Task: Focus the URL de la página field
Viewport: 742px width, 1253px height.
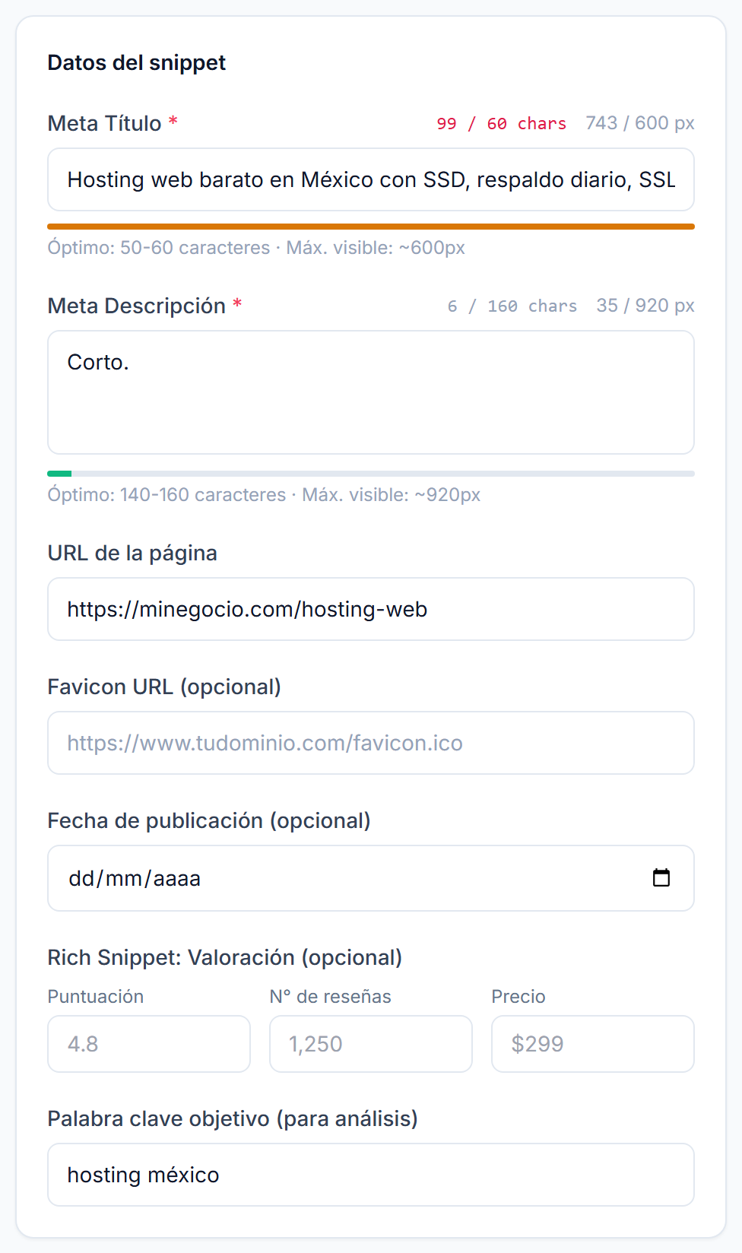Action: (371, 609)
